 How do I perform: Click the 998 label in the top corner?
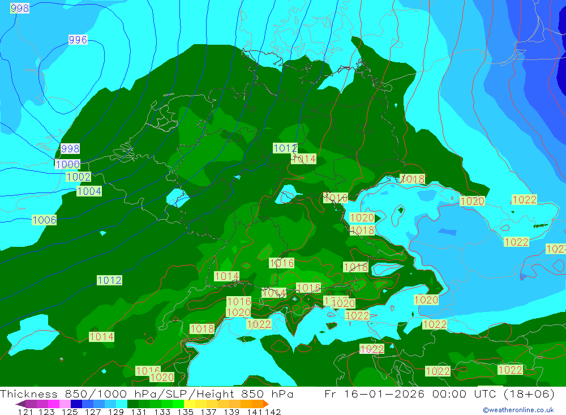point(19,8)
